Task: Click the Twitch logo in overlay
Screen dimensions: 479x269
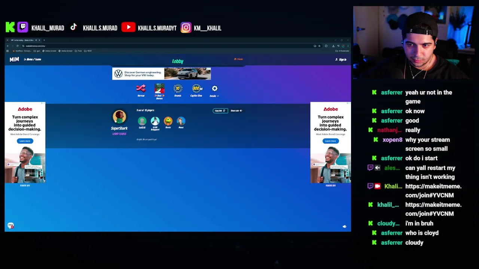Action: (x=23, y=27)
